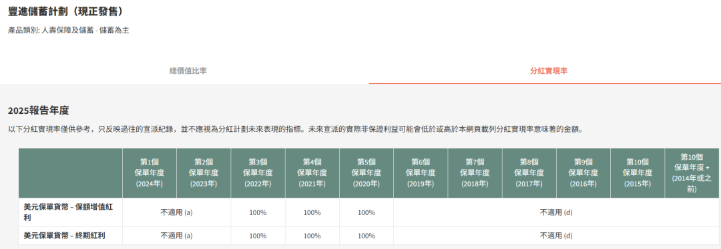
Task: Select the 分紅實現率 tab
Action: coord(549,71)
